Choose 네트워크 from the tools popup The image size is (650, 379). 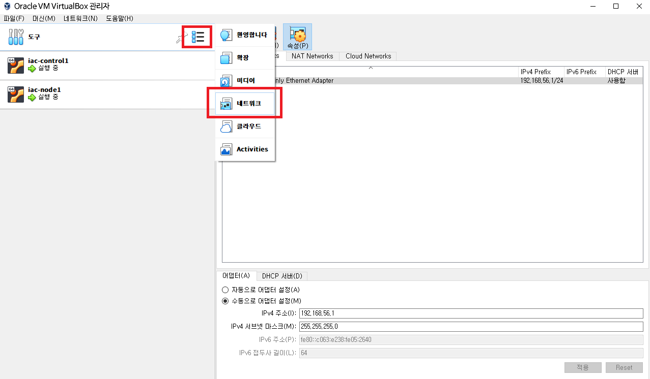tap(245, 104)
